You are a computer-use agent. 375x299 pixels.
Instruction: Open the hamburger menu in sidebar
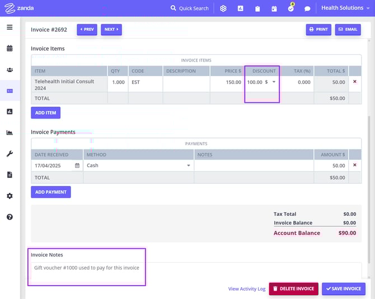pos(10,27)
